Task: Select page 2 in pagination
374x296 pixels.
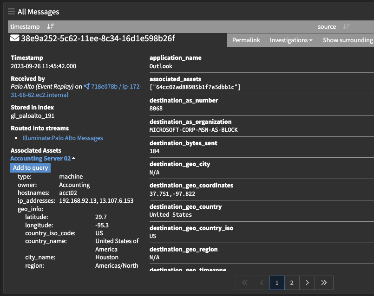Action: (x=292, y=283)
